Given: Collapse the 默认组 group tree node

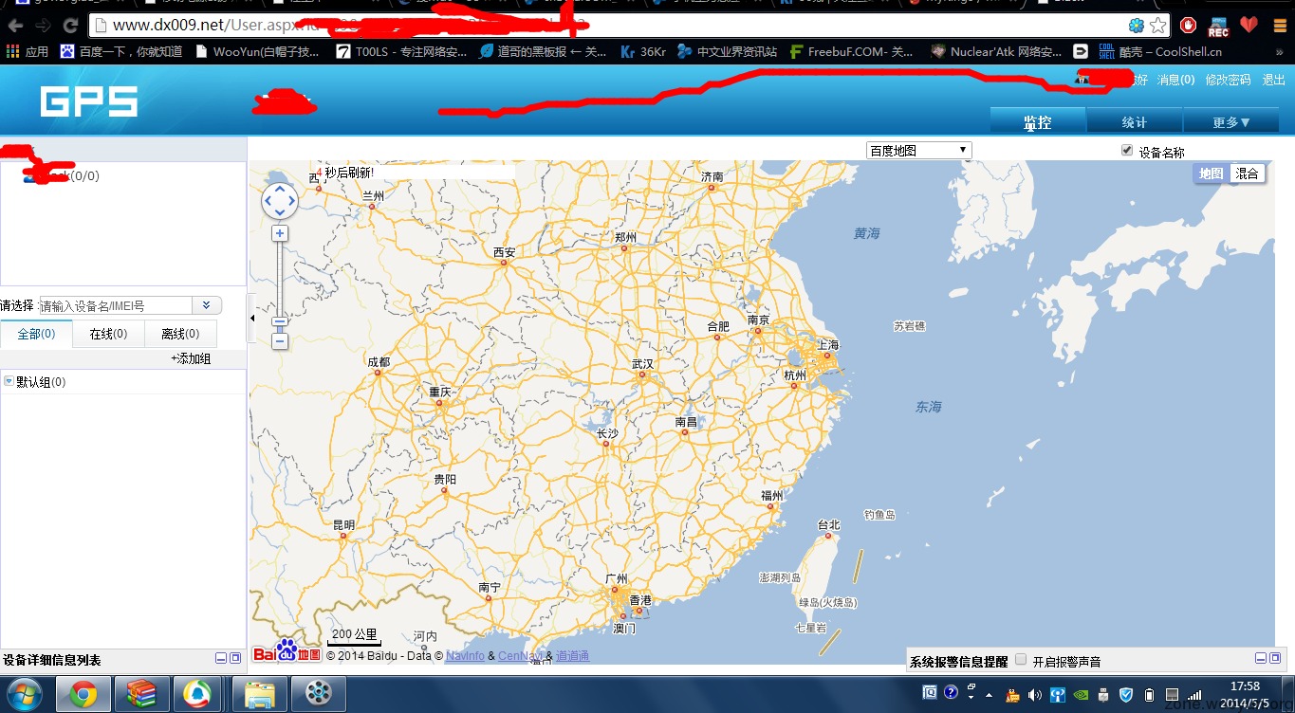Looking at the screenshot, I should point(9,381).
